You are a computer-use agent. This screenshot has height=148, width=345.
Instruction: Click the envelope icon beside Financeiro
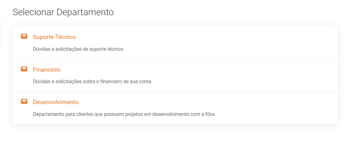(24, 69)
